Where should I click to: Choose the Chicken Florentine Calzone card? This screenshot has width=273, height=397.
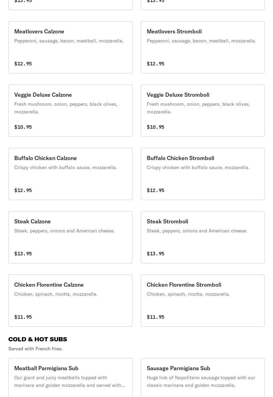(70, 301)
